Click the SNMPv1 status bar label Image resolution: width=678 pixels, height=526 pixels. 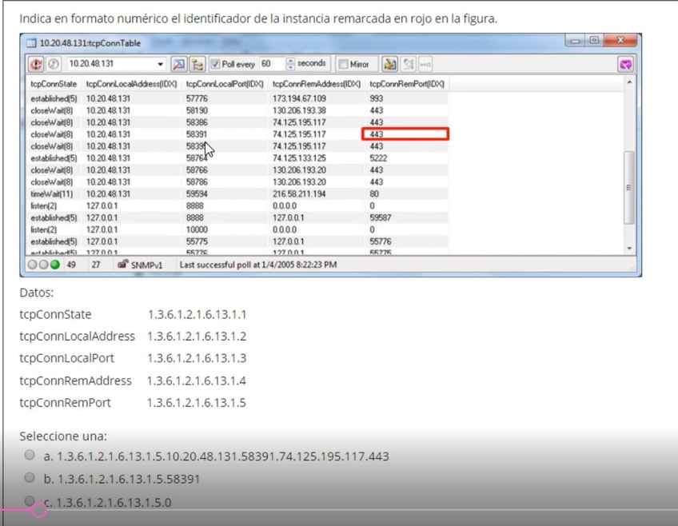point(146,265)
